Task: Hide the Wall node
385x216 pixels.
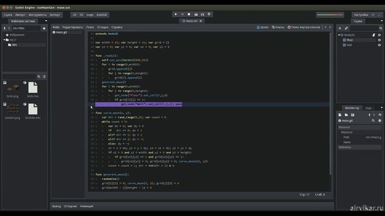Action: click(380, 45)
